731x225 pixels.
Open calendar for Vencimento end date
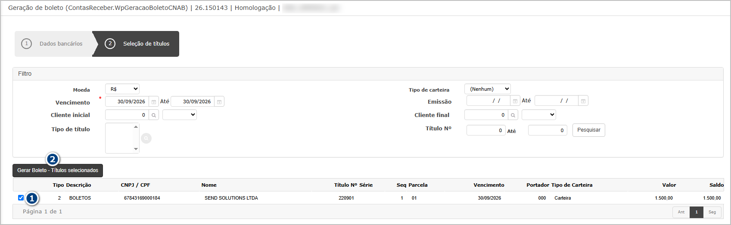point(219,102)
